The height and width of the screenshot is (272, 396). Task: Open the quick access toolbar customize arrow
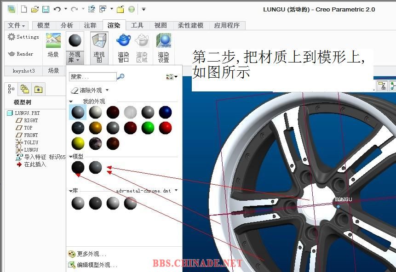coord(143,9)
